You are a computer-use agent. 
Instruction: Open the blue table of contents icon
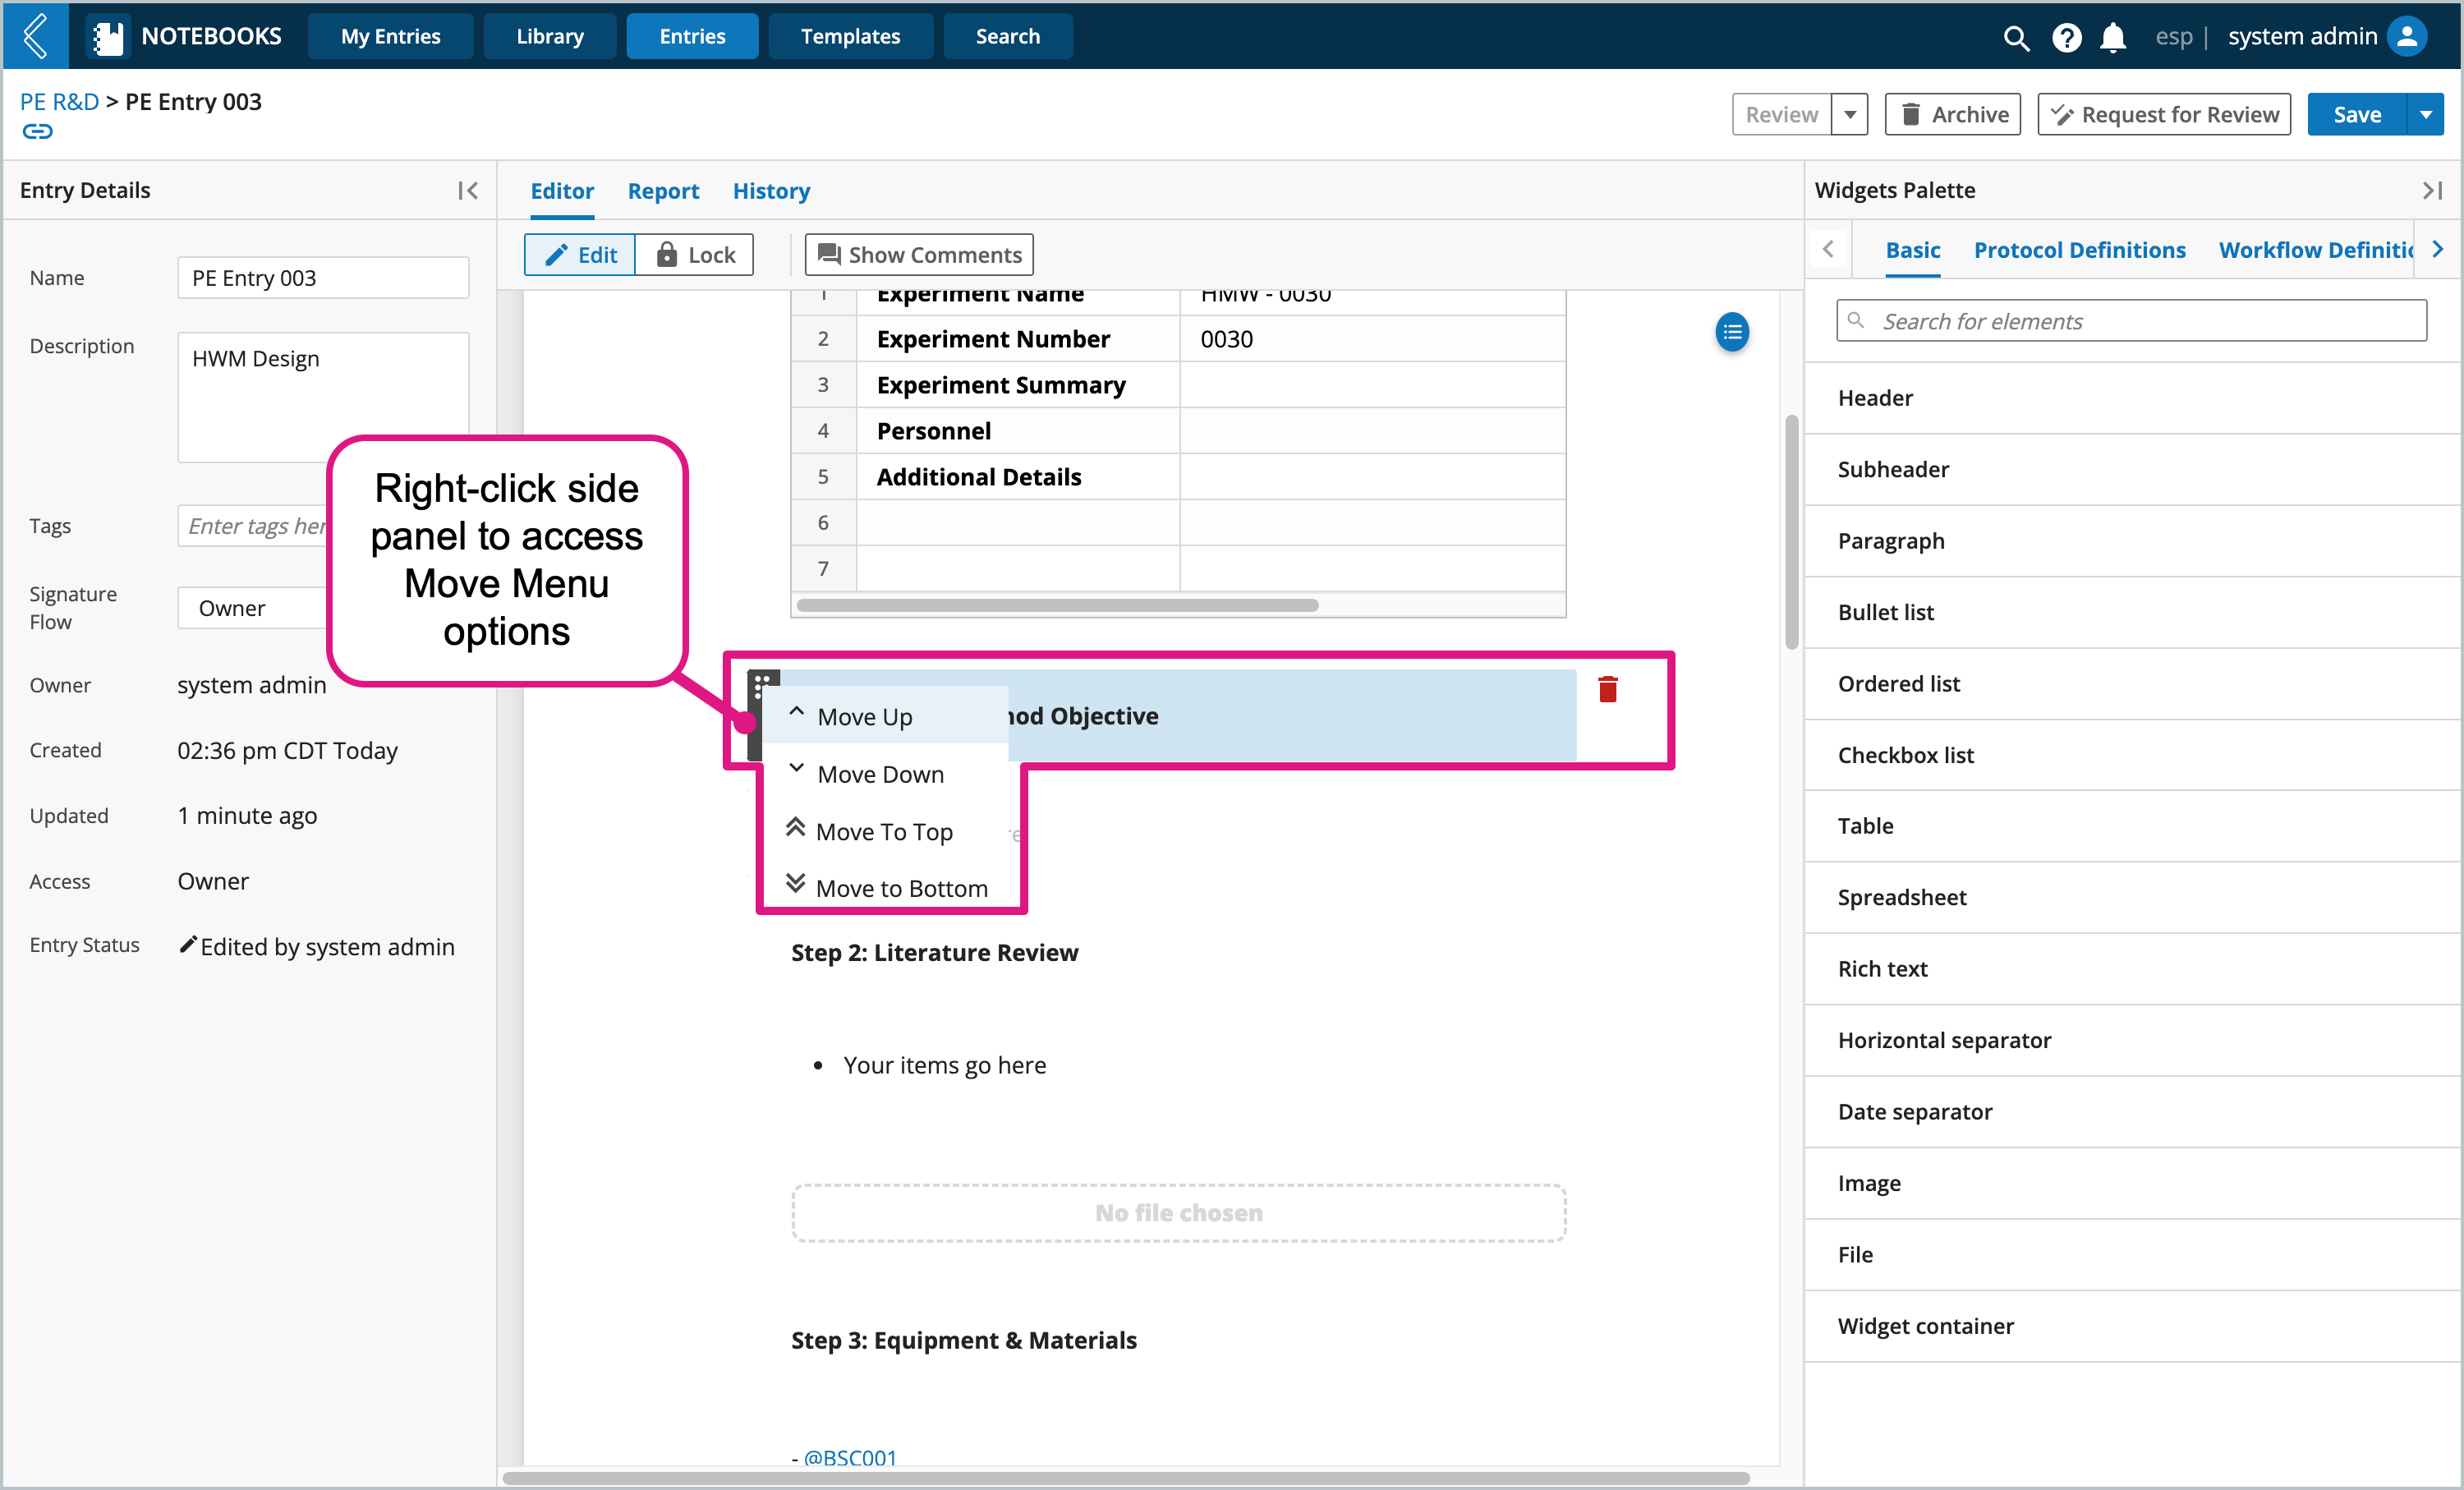pyautogui.click(x=1732, y=332)
